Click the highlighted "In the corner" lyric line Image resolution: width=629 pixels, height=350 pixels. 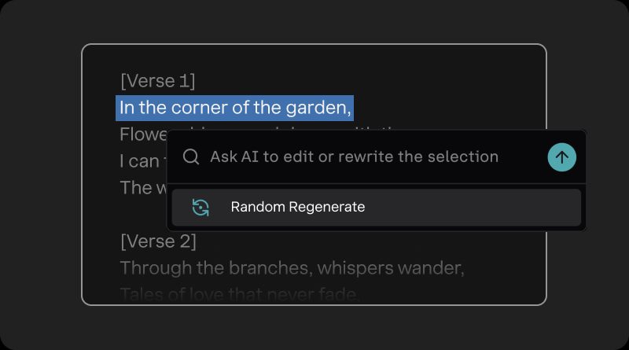234,108
